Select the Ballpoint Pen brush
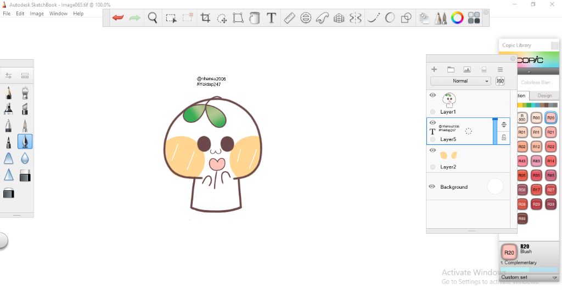Viewport: 562px width, 299px height. click(x=9, y=125)
